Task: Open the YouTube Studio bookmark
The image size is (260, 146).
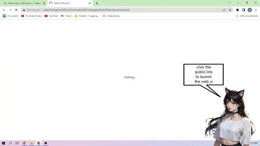Action: pyautogui.click(x=31, y=16)
